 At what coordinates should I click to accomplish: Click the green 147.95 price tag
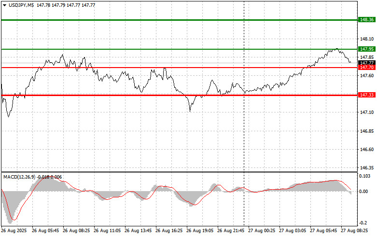pyautogui.click(x=367, y=49)
